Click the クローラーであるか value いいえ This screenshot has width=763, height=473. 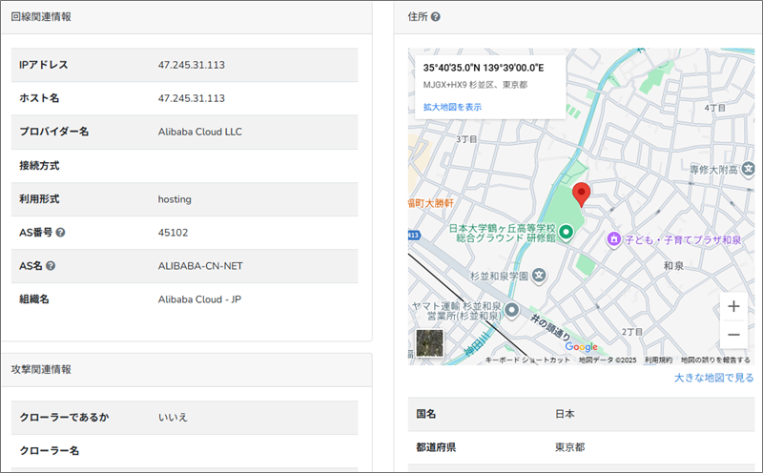coord(173,417)
